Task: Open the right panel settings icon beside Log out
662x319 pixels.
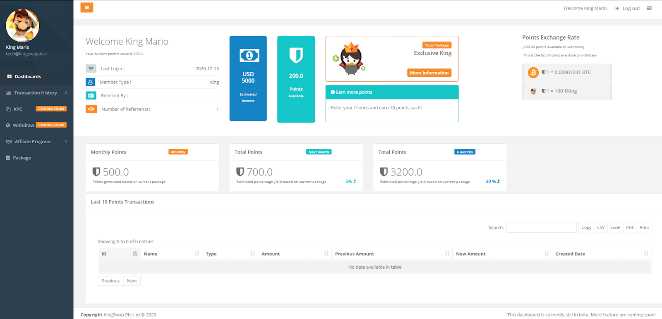Action: (x=649, y=8)
